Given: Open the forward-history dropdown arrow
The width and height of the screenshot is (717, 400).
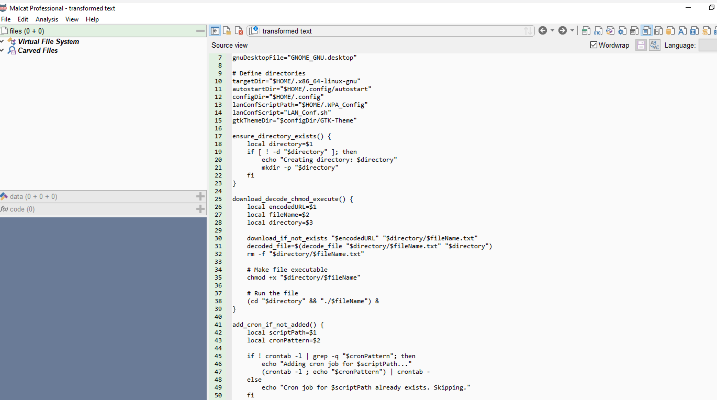Looking at the screenshot, I should (572, 30).
